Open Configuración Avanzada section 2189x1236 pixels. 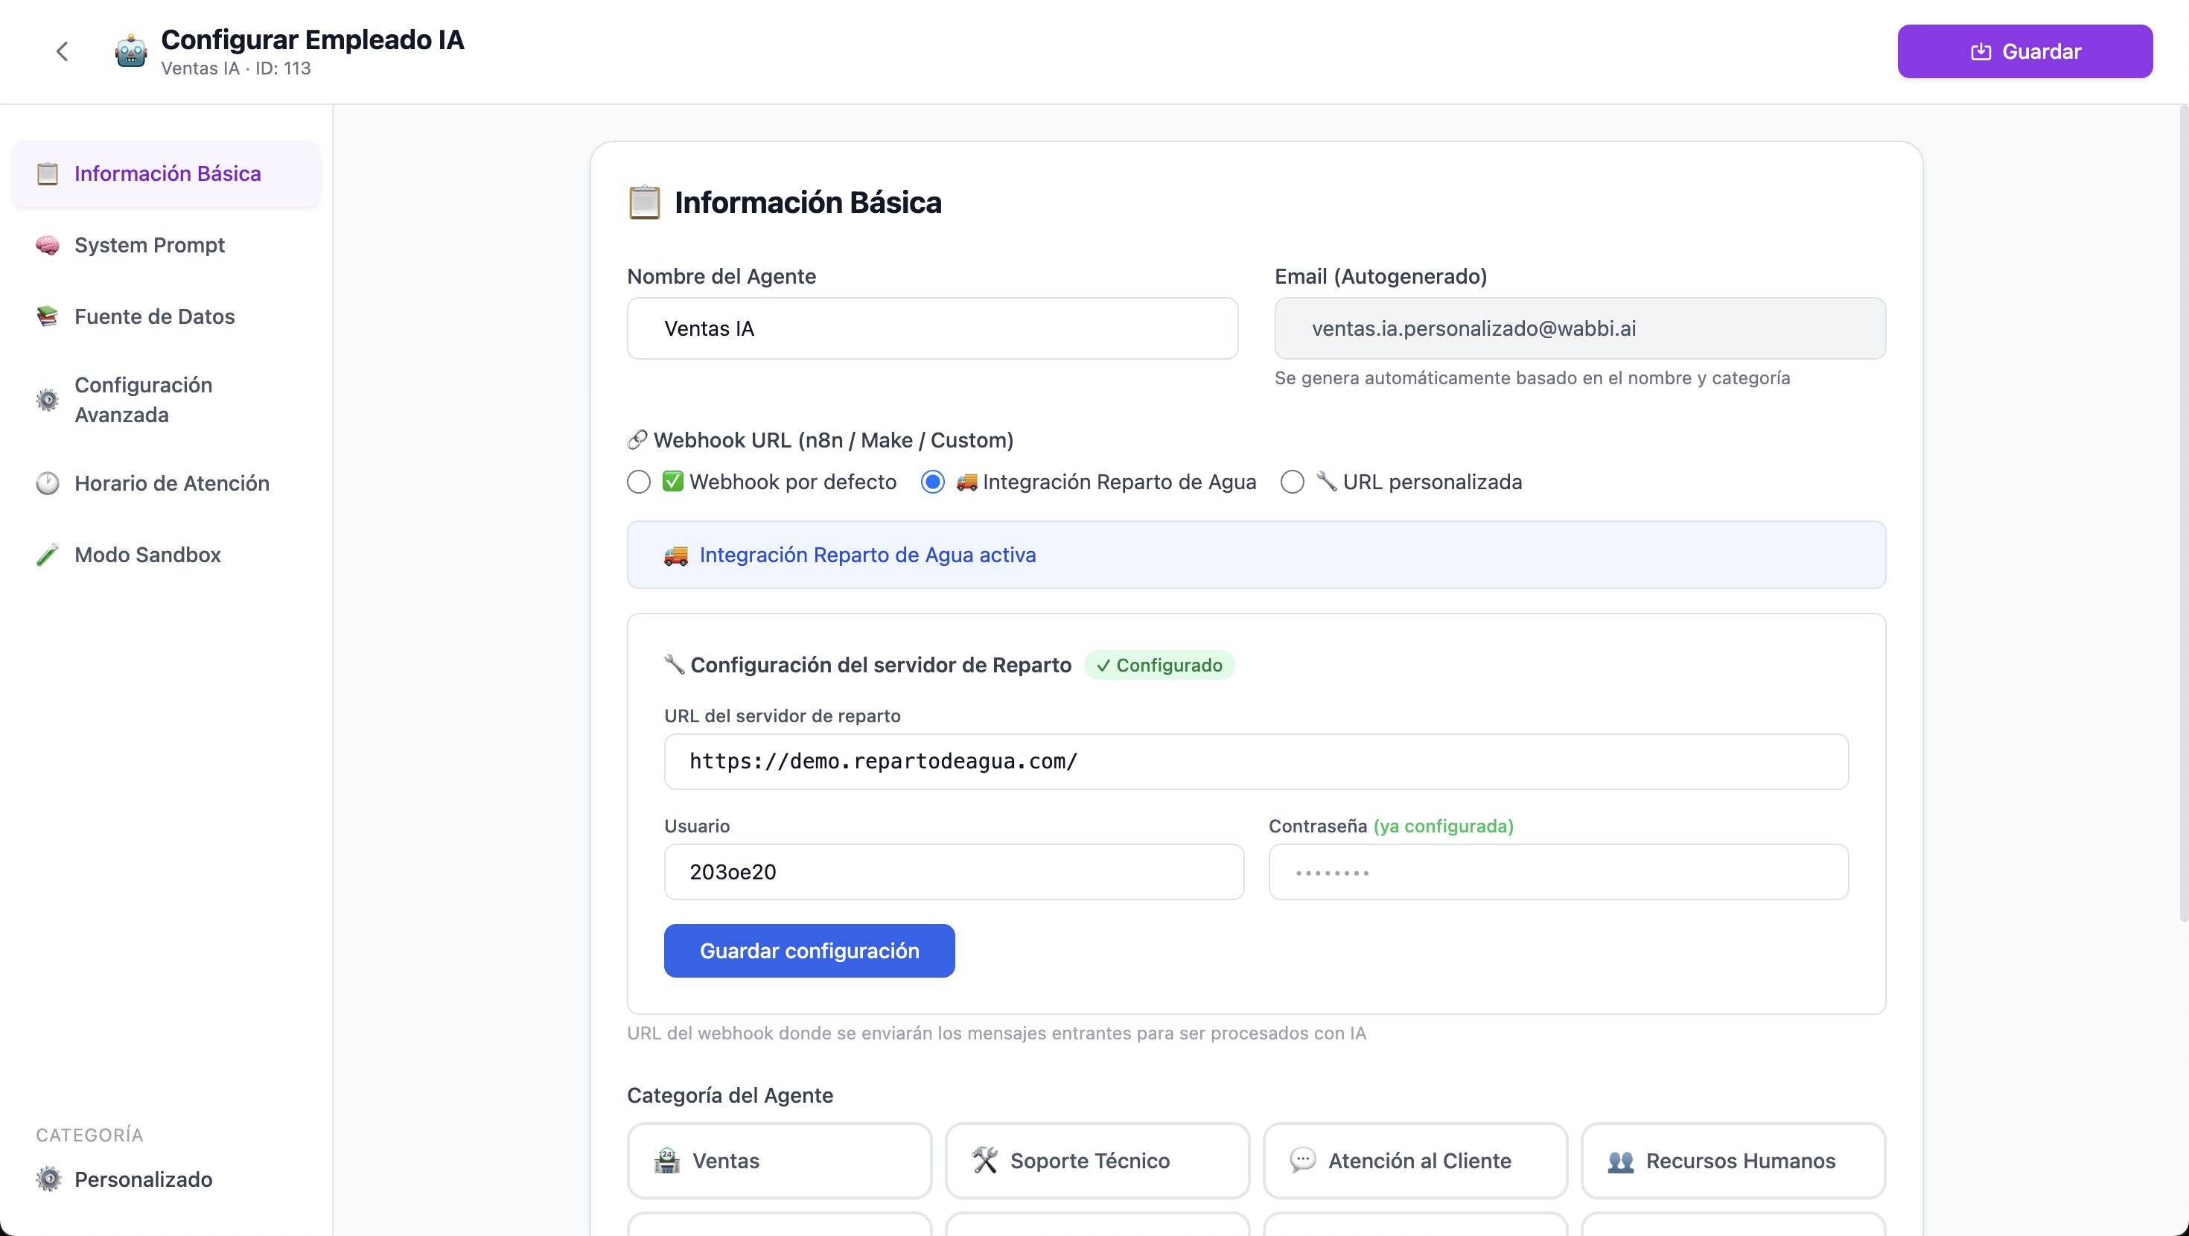[x=167, y=400]
